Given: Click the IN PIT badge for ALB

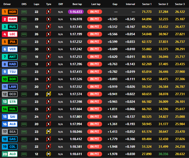Looking at the screenshot, I should click(94, 124).
